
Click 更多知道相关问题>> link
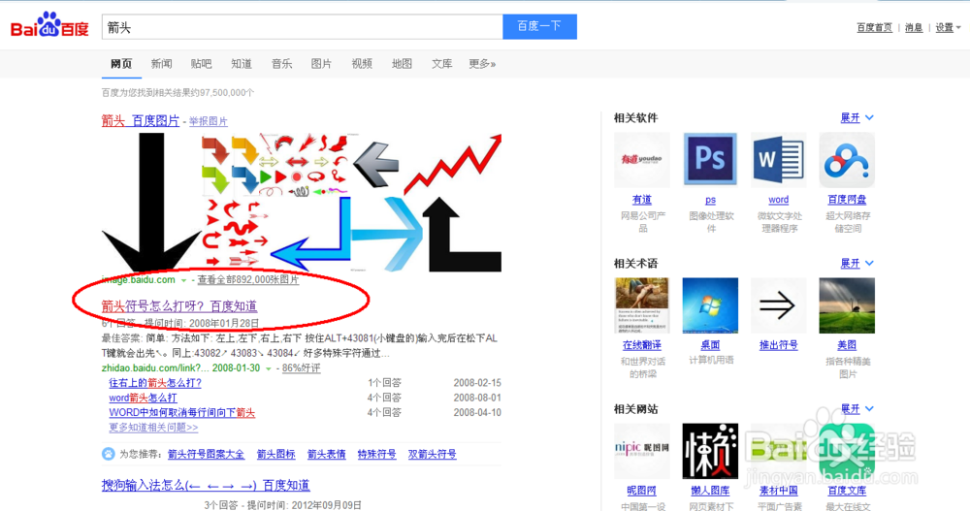click(153, 428)
